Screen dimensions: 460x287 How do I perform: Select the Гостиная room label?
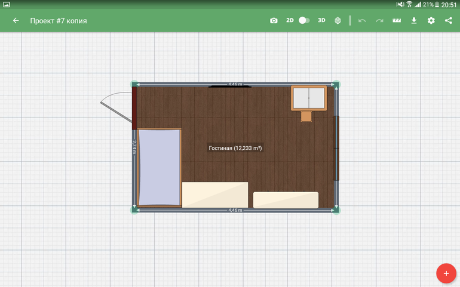click(x=235, y=148)
